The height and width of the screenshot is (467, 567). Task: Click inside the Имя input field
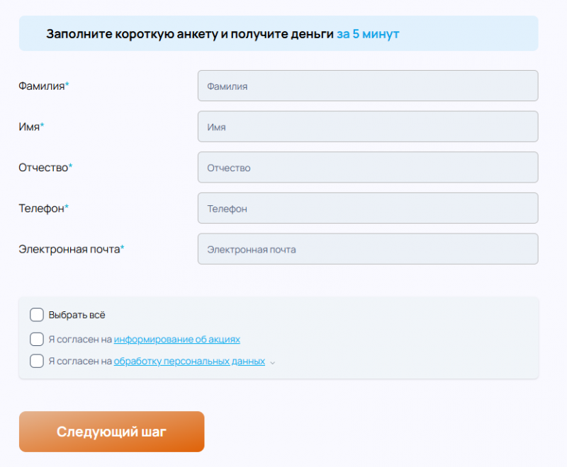(x=367, y=127)
